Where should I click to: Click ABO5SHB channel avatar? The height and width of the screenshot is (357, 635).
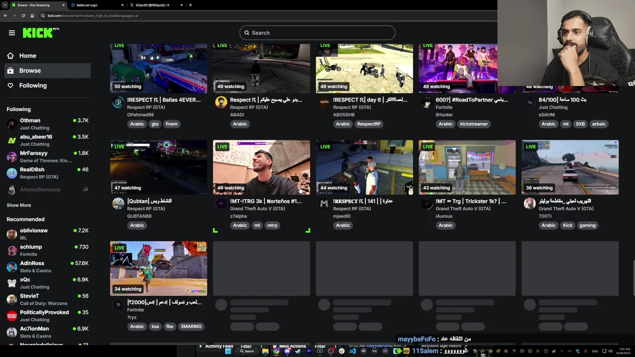coord(324,102)
